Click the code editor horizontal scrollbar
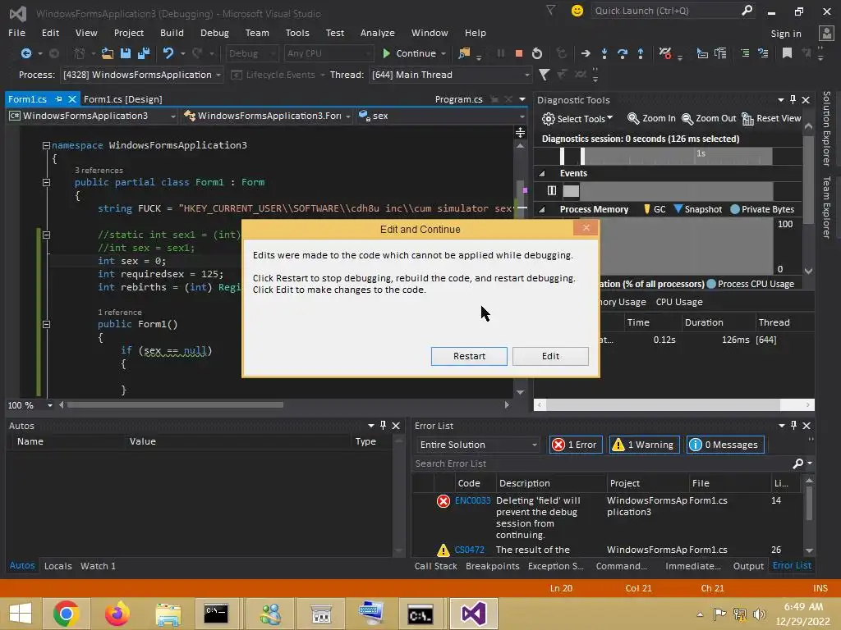Screen dimensions: 841x630 tap(175, 405)
